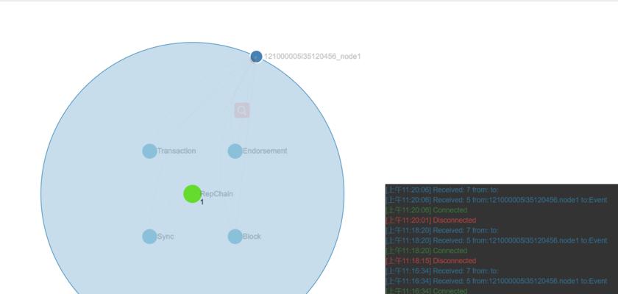618x294 pixels.
Task: Select the Transaction node circle
Action: tap(149, 151)
